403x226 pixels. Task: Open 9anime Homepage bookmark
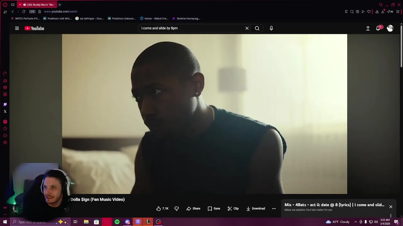point(186,19)
